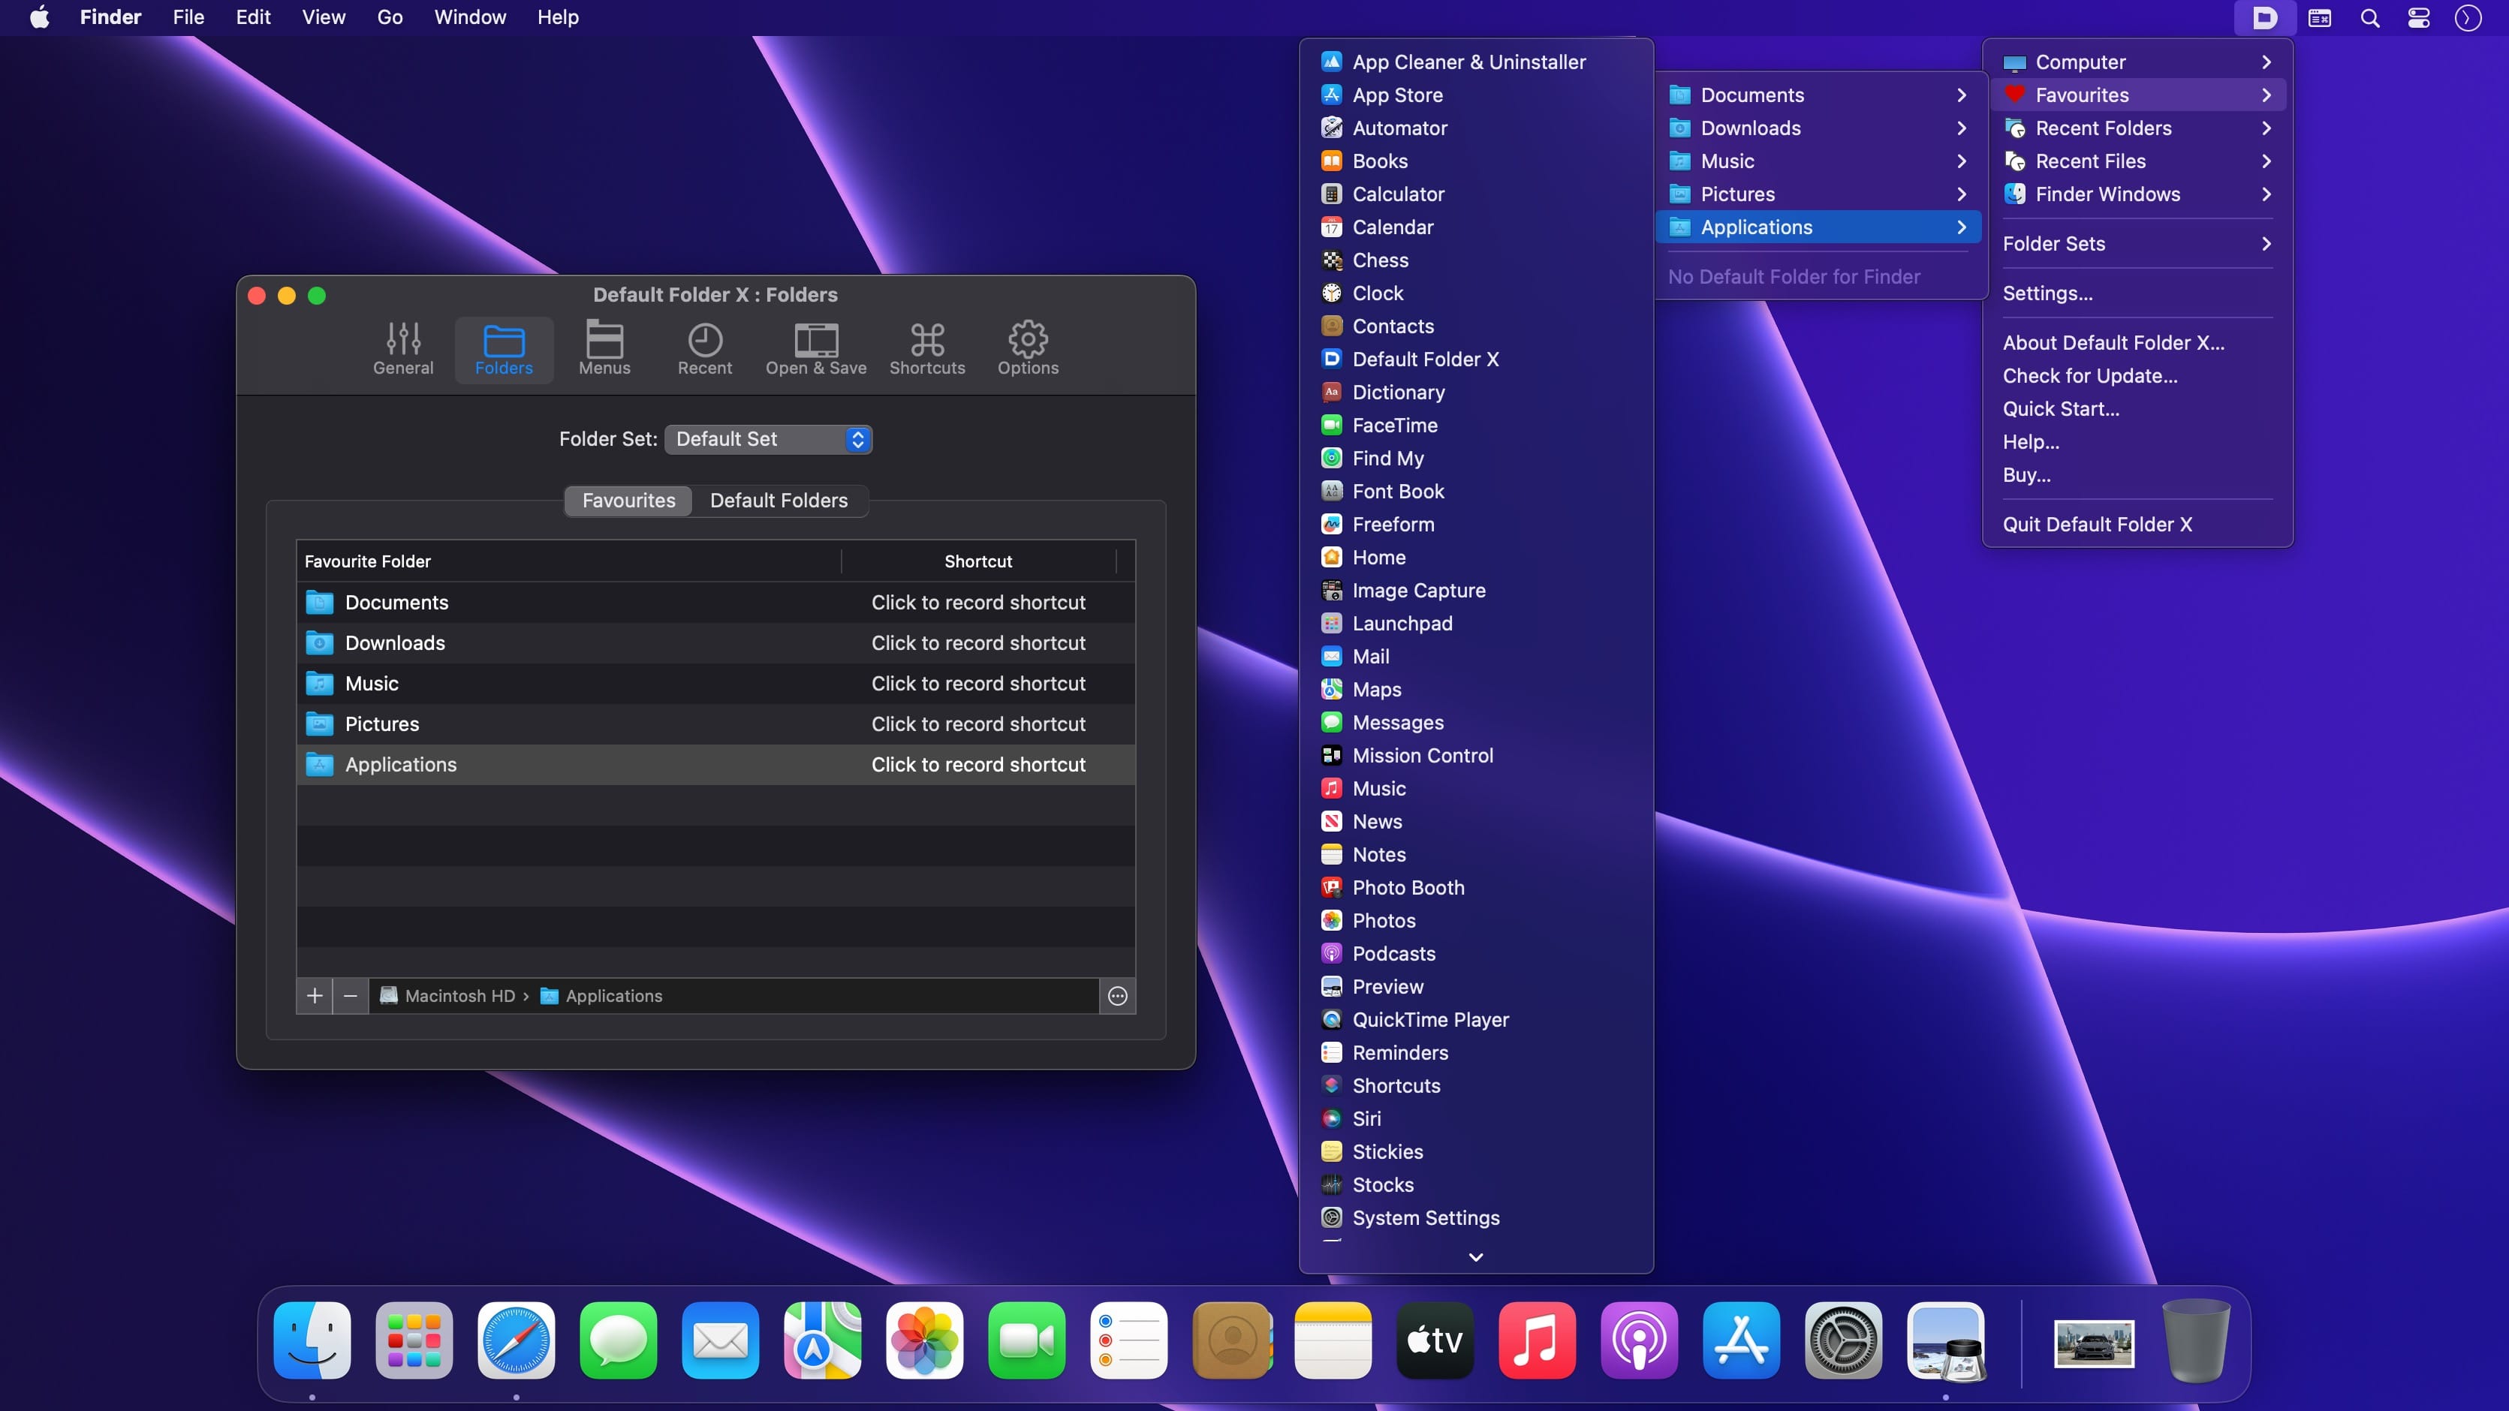Click the minus button to remove favourite
The image size is (2509, 1411).
coord(350,995)
